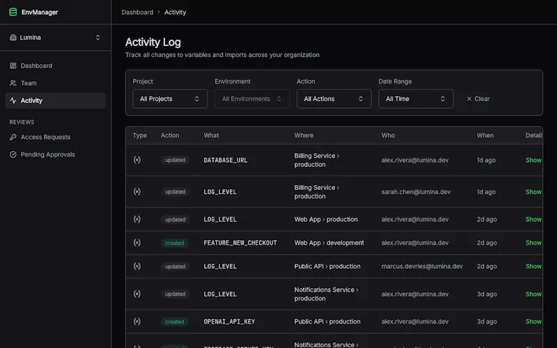Open the All Environments dropdown
The image size is (557, 348).
[252, 99]
